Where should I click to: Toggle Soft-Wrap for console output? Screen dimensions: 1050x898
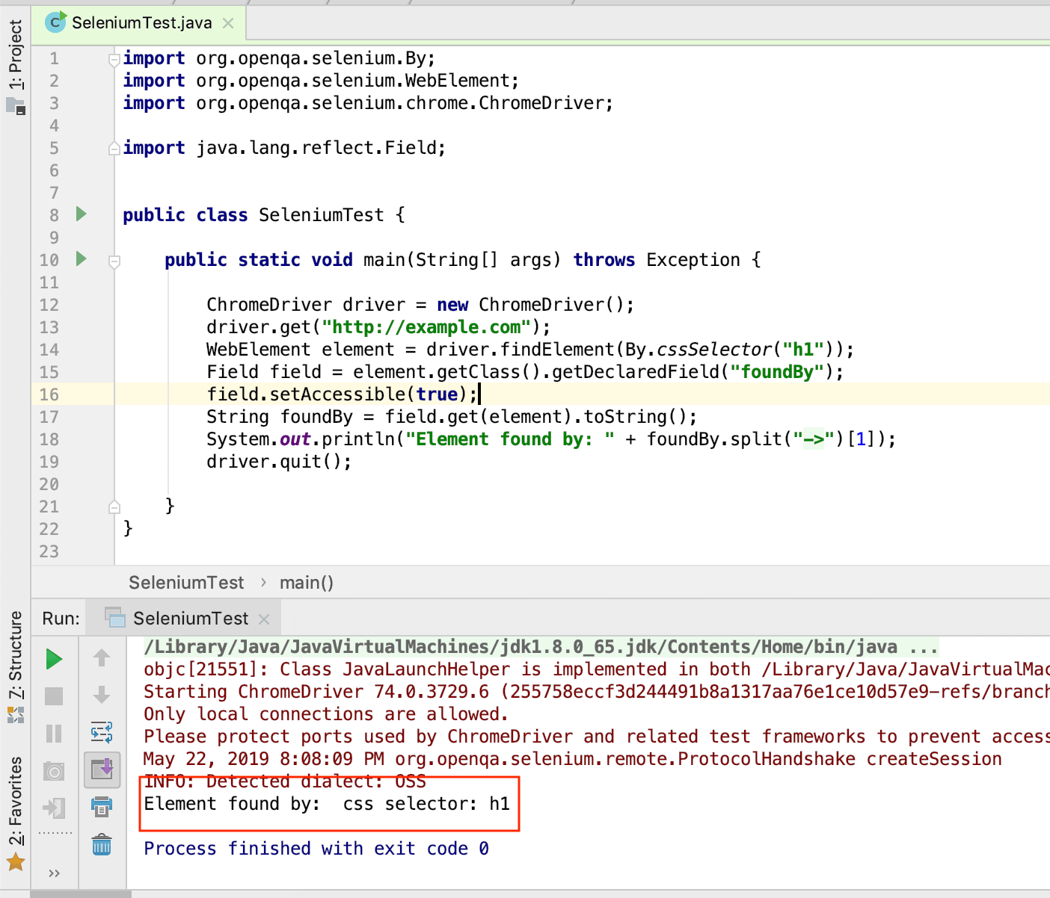[102, 733]
